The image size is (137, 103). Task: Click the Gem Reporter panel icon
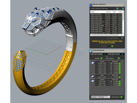91,51
